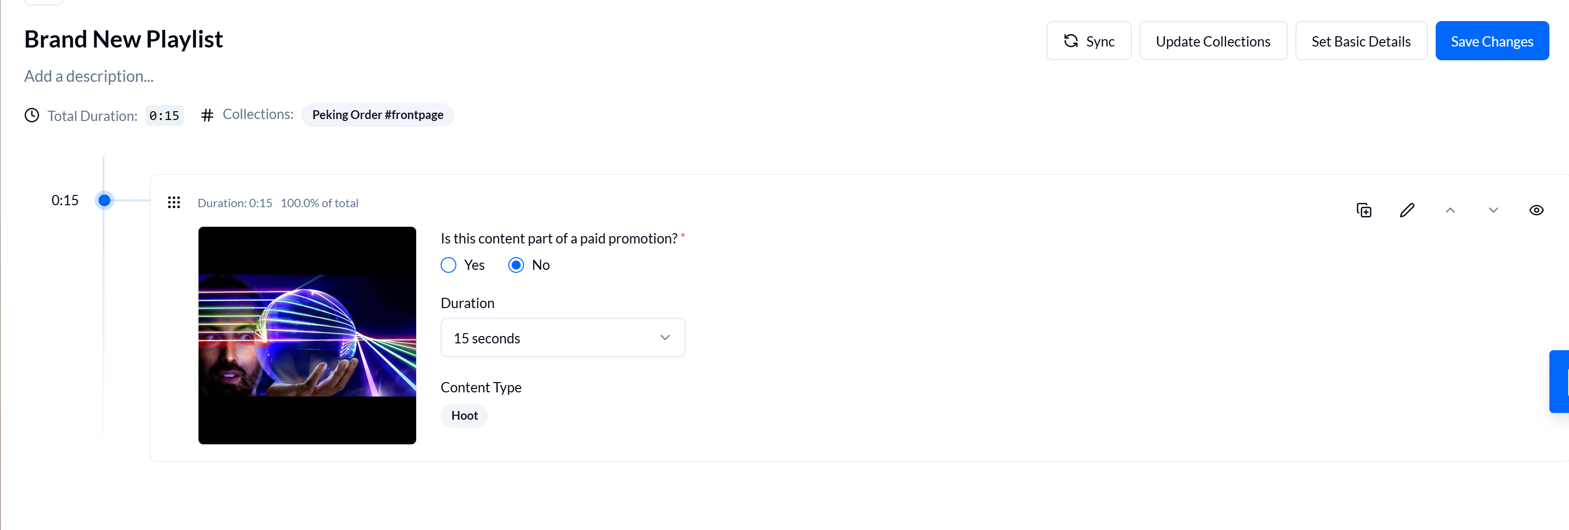The image size is (1569, 530).
Task: Open the Duration dropdown showing 15 seconds
Action: [562, 337]
